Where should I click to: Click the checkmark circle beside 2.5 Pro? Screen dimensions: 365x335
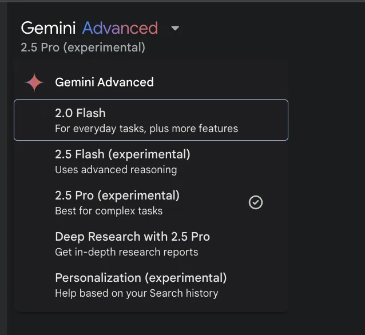tap(256, 202)
